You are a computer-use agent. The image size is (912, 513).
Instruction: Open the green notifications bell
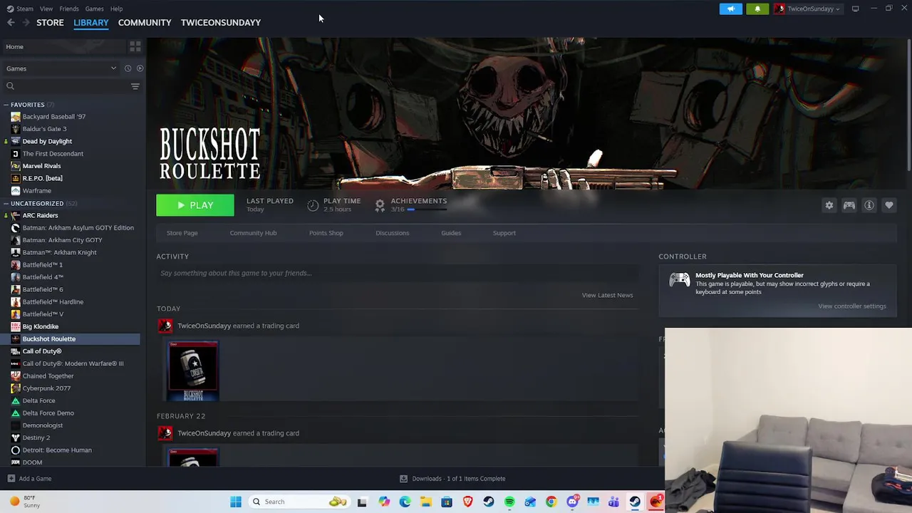(757, 9)
